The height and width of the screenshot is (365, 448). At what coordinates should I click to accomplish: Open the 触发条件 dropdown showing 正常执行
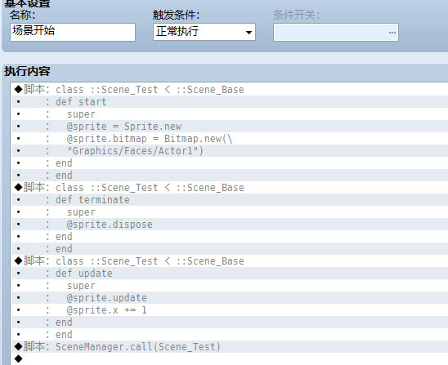[x=204, y=32]
